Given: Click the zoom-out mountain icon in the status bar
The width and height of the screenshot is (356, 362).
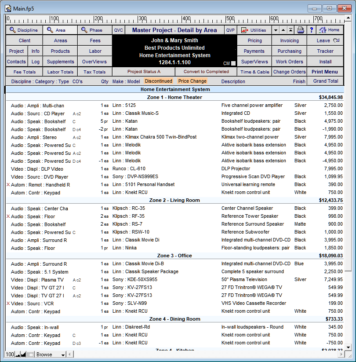Looking at the screenshot, I should (x=18, y=355).
